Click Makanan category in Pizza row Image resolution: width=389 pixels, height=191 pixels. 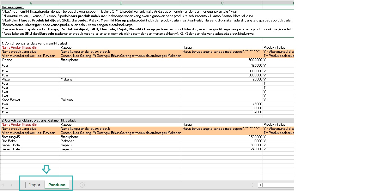tap(121, 80)
